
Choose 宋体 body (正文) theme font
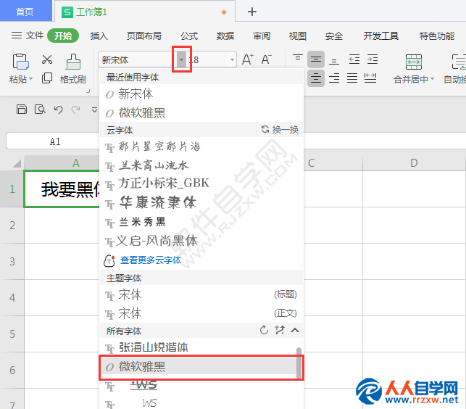[201, 313]
